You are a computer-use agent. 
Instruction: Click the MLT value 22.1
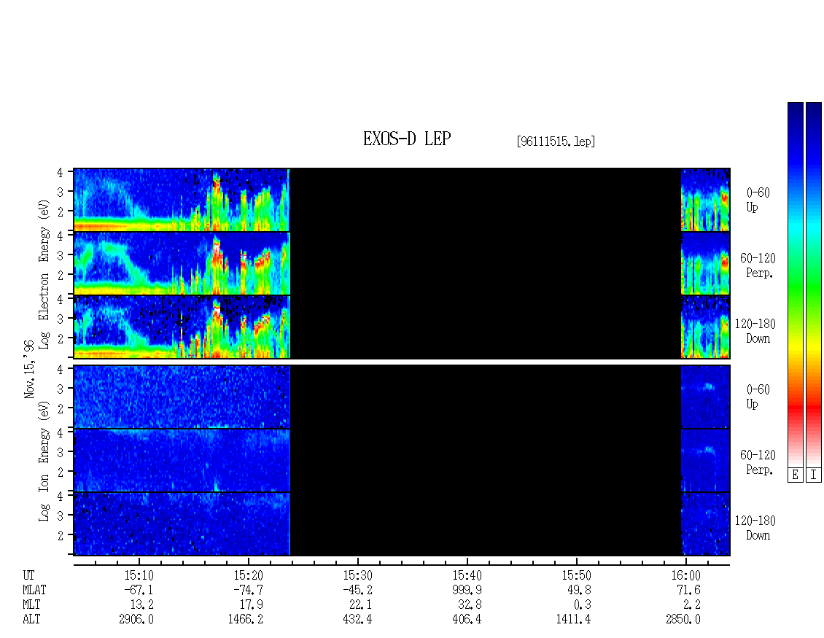[x=360, y=605]
